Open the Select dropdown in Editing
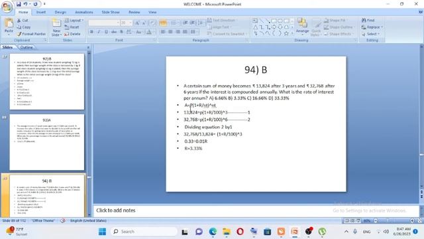Image resolution: width=424 pixels, height=239 pixels. [x=371, y=34]
